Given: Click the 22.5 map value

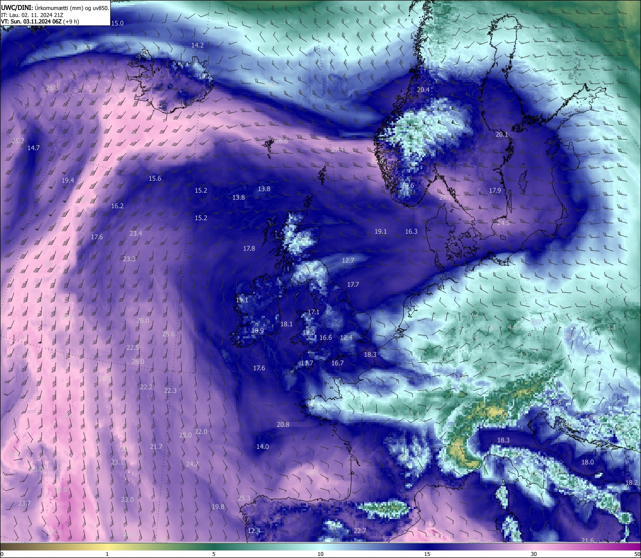Looking at the screenshot, I should [x=133, y=347].
